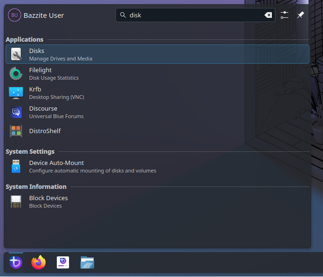The image size is (323, 277).
Task: Click the Disks wrench icon
Action: pos(16,54)
